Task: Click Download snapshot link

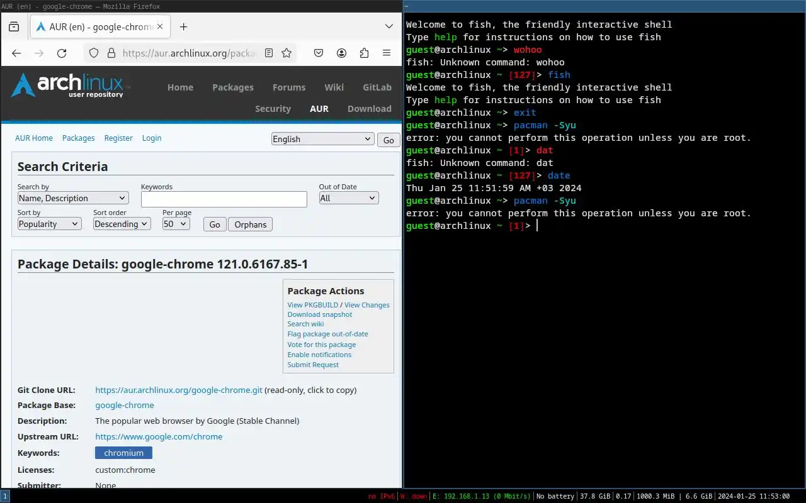Action: pos(320,314)
